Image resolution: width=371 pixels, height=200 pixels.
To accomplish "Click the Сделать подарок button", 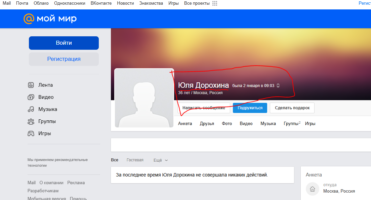I will click(x=292, y=108).
